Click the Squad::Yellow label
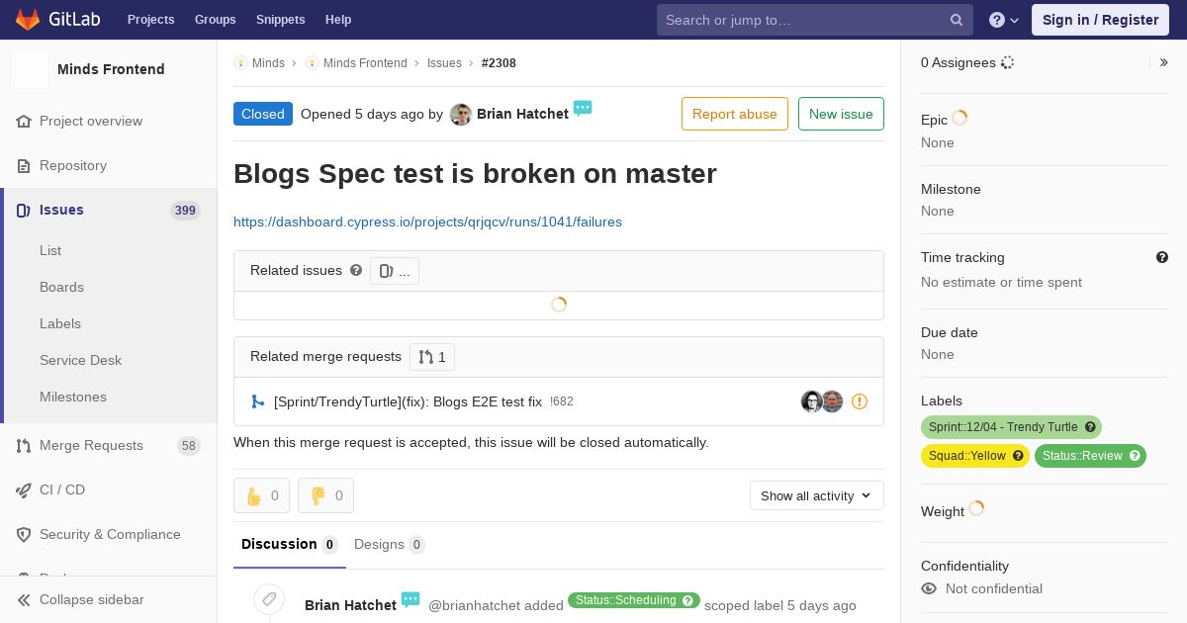The width and height of the screenshot is (1187, 623). coord(975,456)
